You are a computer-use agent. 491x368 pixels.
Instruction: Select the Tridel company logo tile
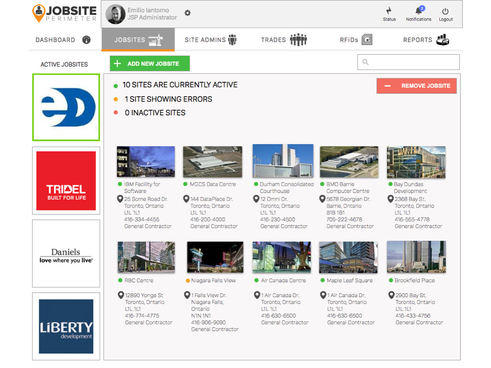[x=66, y=181]
